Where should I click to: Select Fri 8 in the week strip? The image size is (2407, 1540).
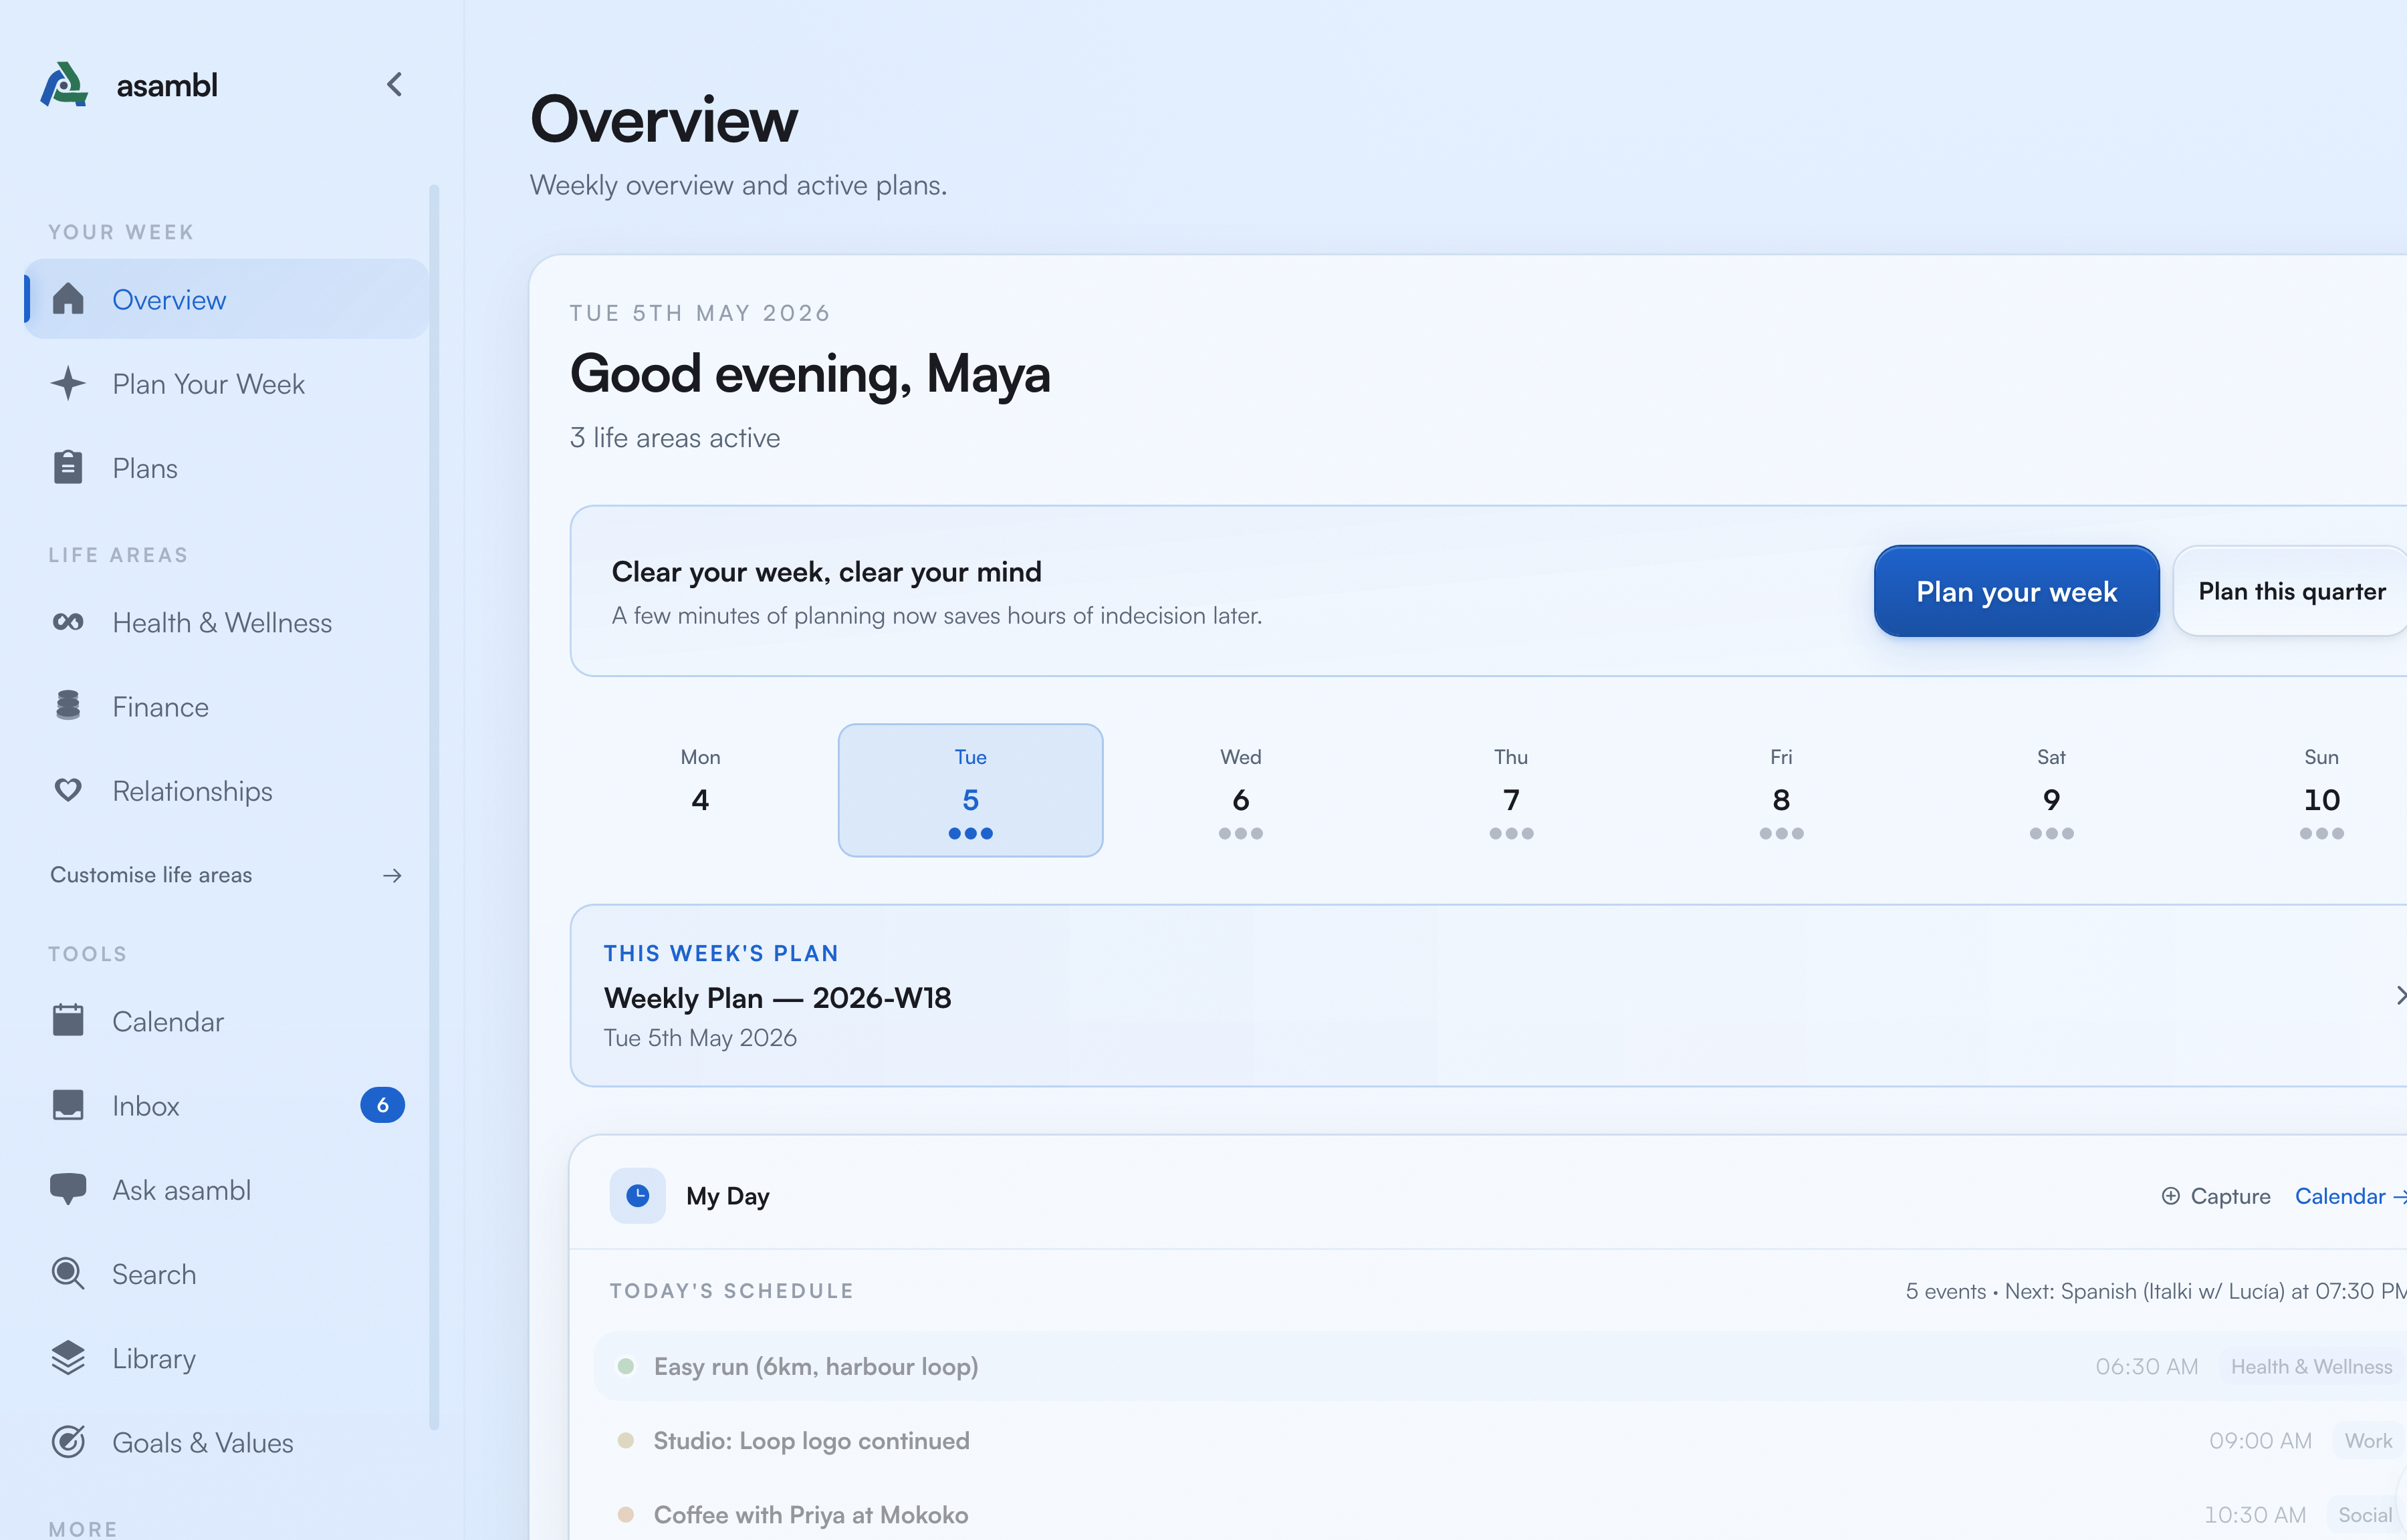click(1781, 790)
